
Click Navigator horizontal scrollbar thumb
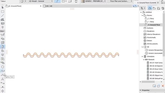tap(148, 82)
